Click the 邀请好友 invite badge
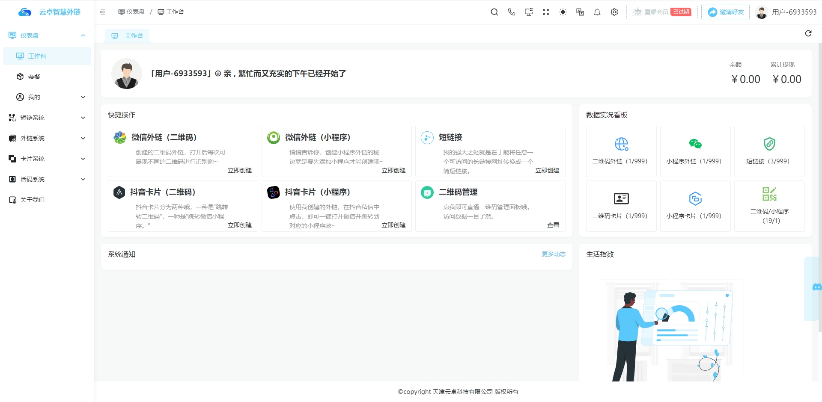 [725, 12]
